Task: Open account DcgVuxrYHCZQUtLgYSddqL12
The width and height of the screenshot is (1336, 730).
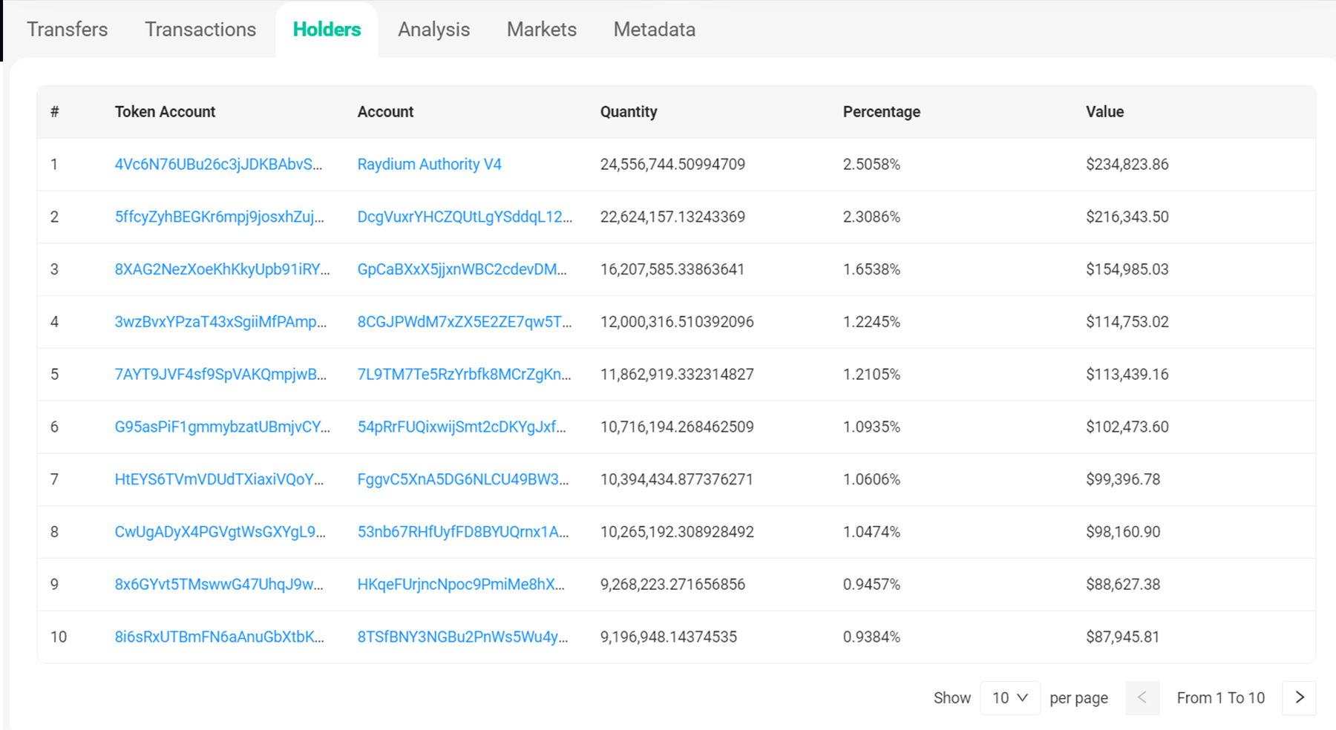Action: (465, 217)
